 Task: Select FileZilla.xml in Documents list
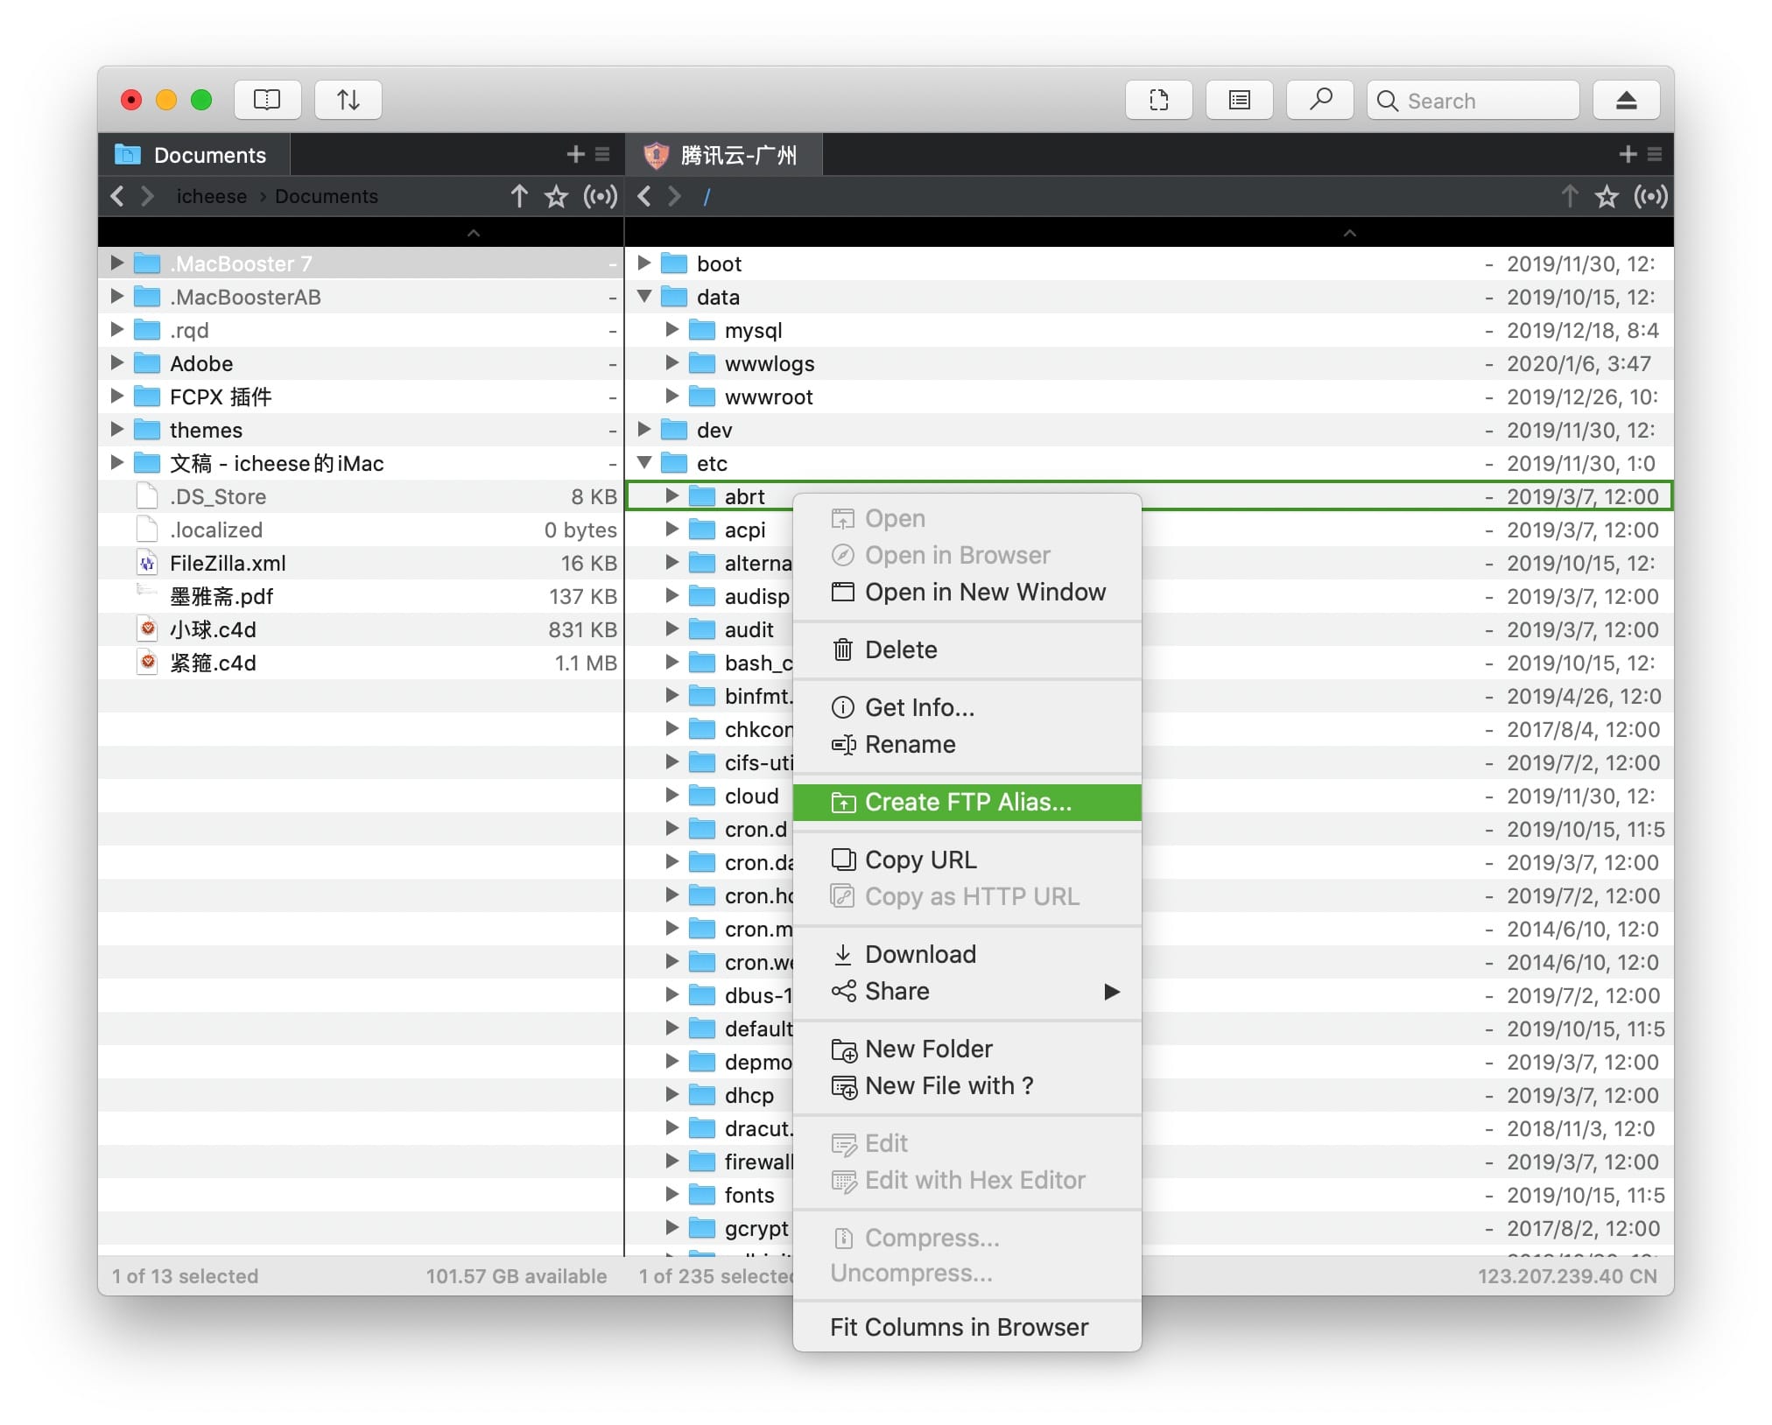228,564
